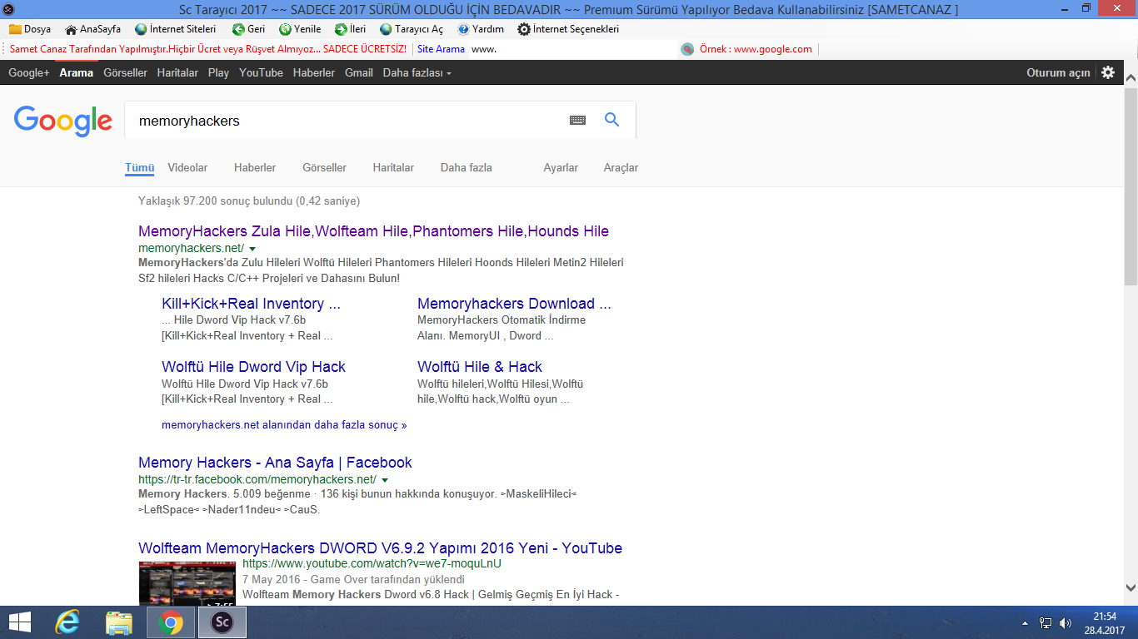Open MemoryHackers Zula Hile result title
This screenshot has height=639, width=1138.
click(373, 231)
